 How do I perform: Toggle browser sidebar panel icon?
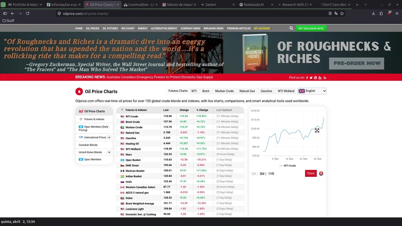(5, 13)
